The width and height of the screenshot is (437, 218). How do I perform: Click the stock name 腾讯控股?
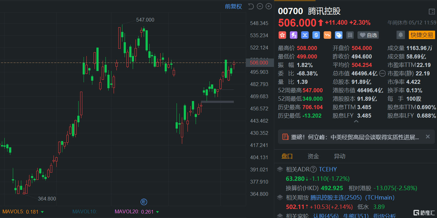pyautogui.click(x=324, y=11)
